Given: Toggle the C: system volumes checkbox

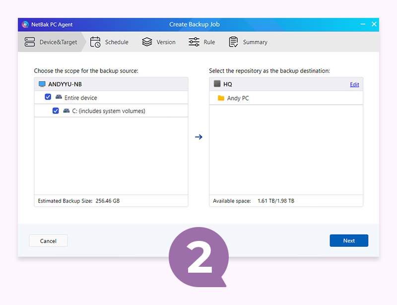Looking at the screenshot, I should click(56, 111).
